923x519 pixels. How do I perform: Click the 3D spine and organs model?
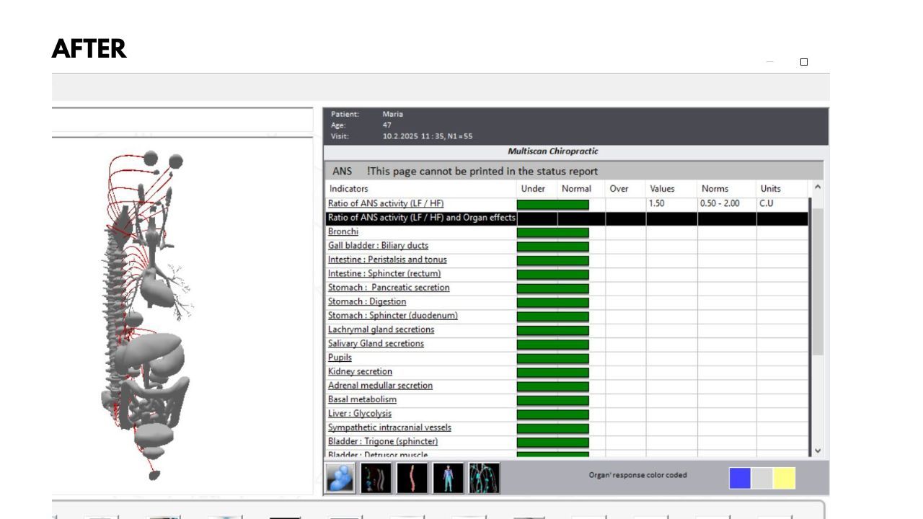[x=148, y=314]
